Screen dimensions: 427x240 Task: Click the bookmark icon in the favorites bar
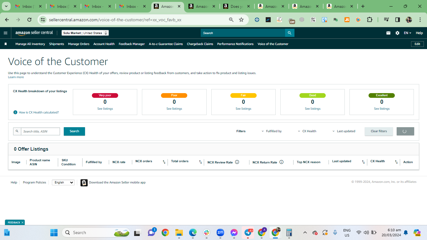6,44
